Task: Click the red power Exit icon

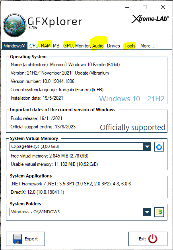Action: click(x=153, y=239)
